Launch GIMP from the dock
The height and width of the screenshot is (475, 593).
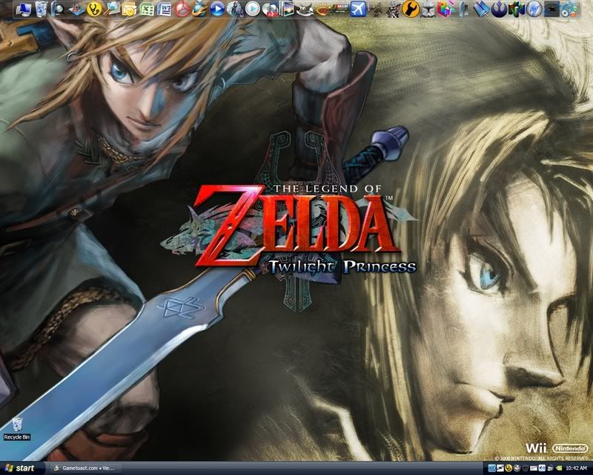coord(305,9)
